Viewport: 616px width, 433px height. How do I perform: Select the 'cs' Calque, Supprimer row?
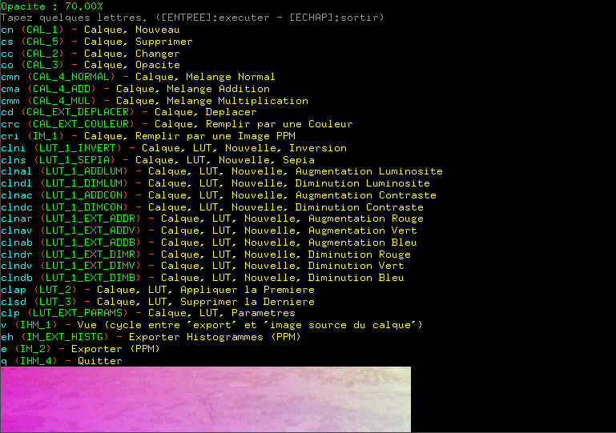[97, 42]
